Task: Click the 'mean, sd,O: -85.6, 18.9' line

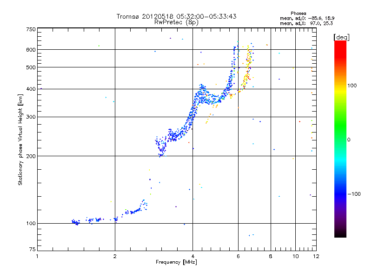Action: click(307, 18)
